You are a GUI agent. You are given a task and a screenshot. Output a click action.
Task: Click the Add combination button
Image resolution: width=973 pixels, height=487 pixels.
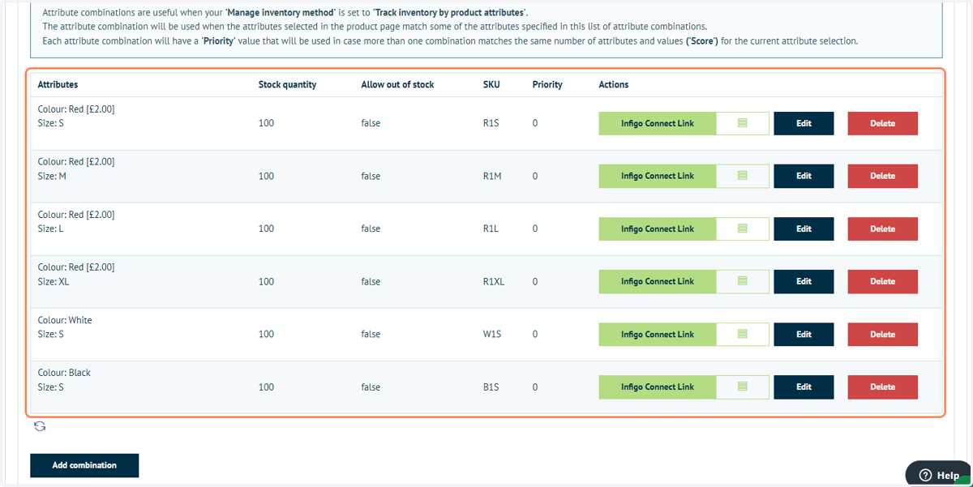(84, 465)
